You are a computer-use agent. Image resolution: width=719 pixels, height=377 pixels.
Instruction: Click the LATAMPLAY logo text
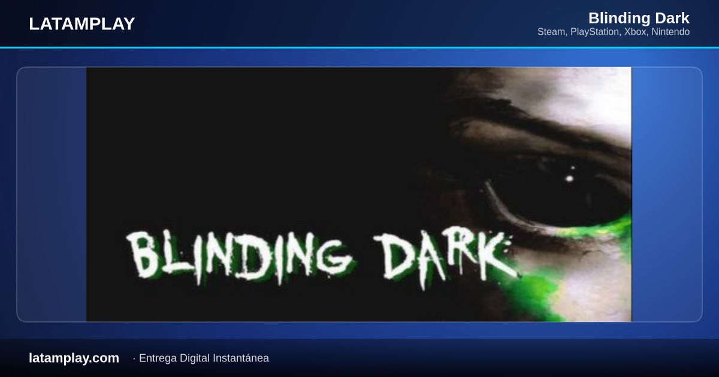pyautogui.click(x=82, y=24)
